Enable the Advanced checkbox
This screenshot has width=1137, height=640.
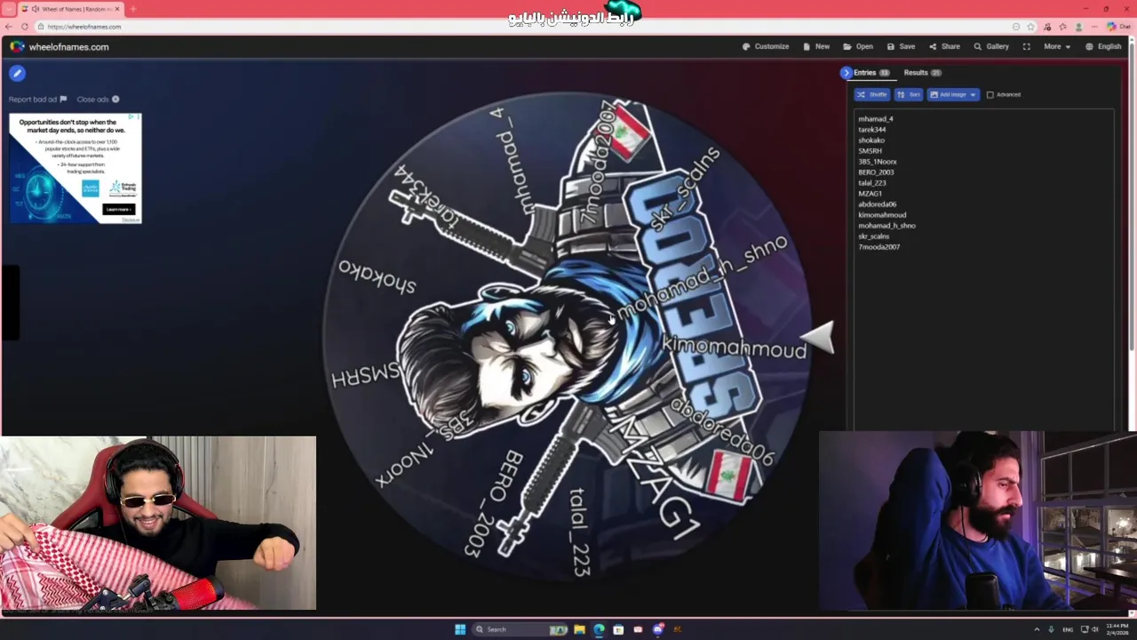coord(990,94)
